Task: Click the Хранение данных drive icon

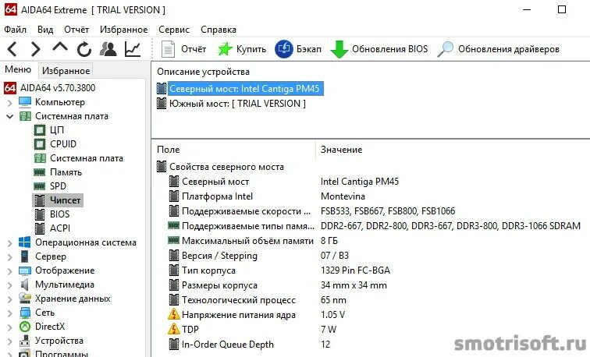Action: [x=25, y=299]
